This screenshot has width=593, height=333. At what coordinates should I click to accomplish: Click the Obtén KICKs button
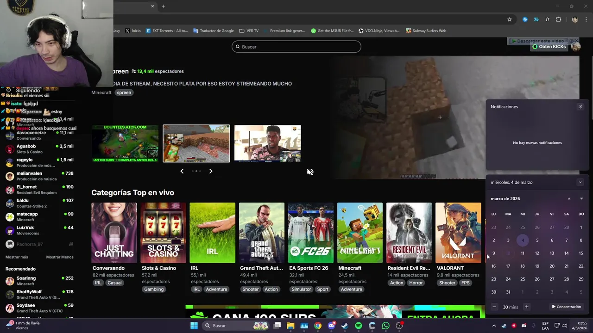coord(549,47)
